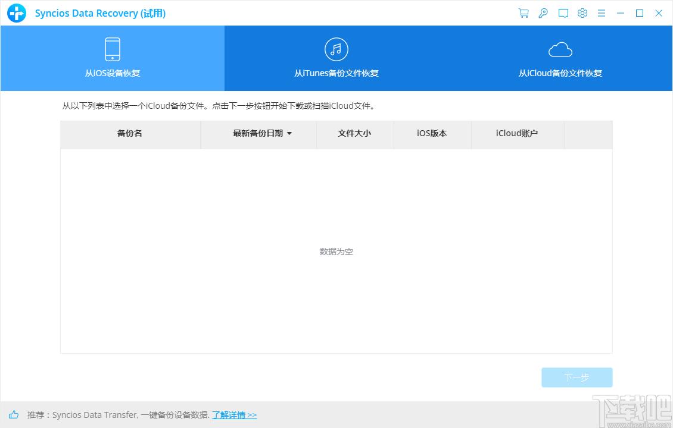
Task: Switch to 从iCloud备份文件恢复 tab
Action: click(x=560, y=58)
